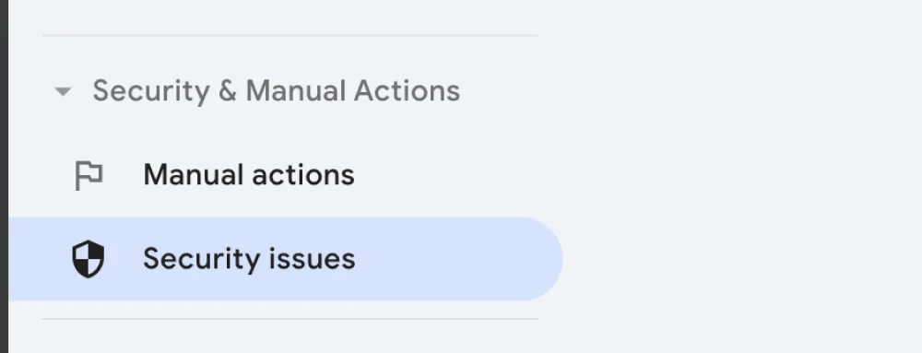
Task: View security issues via the shield row
Action: click(285, 259)
